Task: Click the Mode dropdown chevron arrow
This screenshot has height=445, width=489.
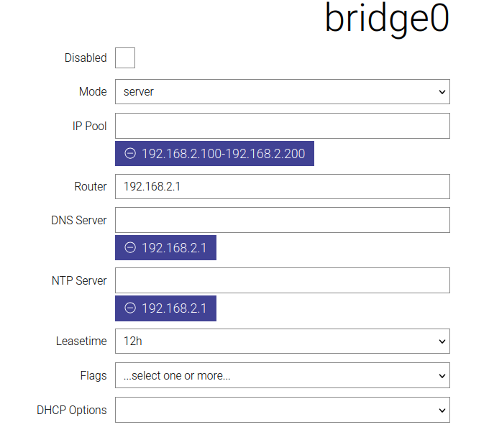Action: coord(442,92)
